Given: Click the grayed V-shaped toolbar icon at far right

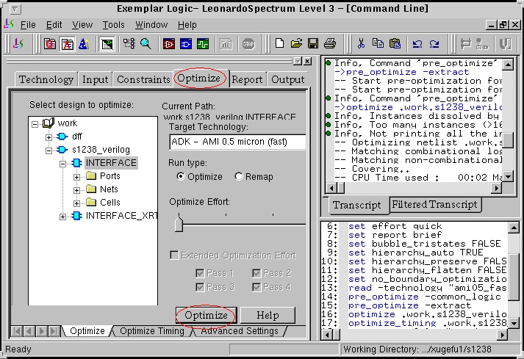Looking at the screenshot, I should tap(505, 44).
